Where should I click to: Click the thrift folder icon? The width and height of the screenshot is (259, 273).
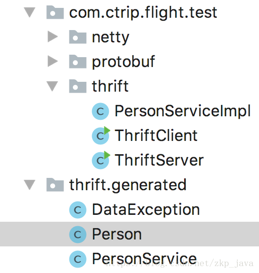pyautogui.click(x=78, y=86)
